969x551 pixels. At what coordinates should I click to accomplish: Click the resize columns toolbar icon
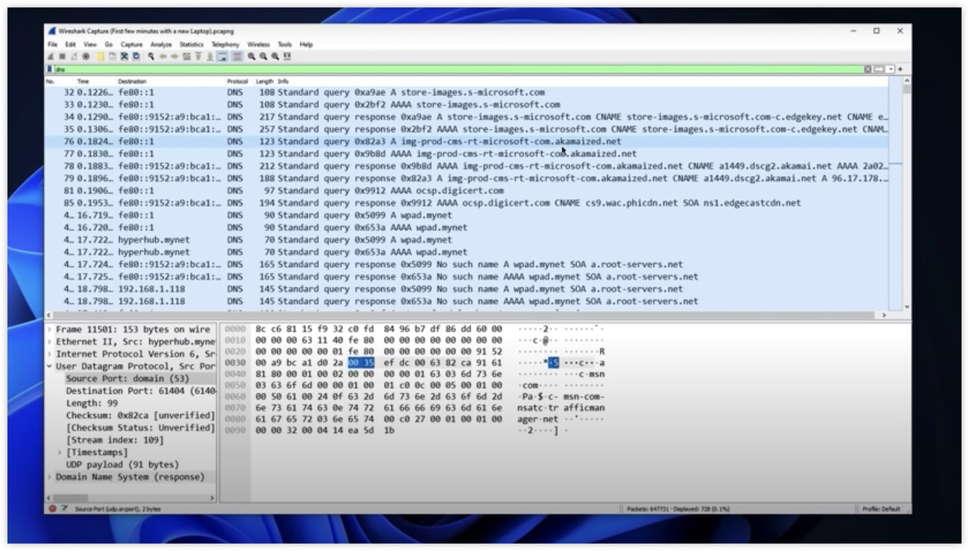point(288,57)
